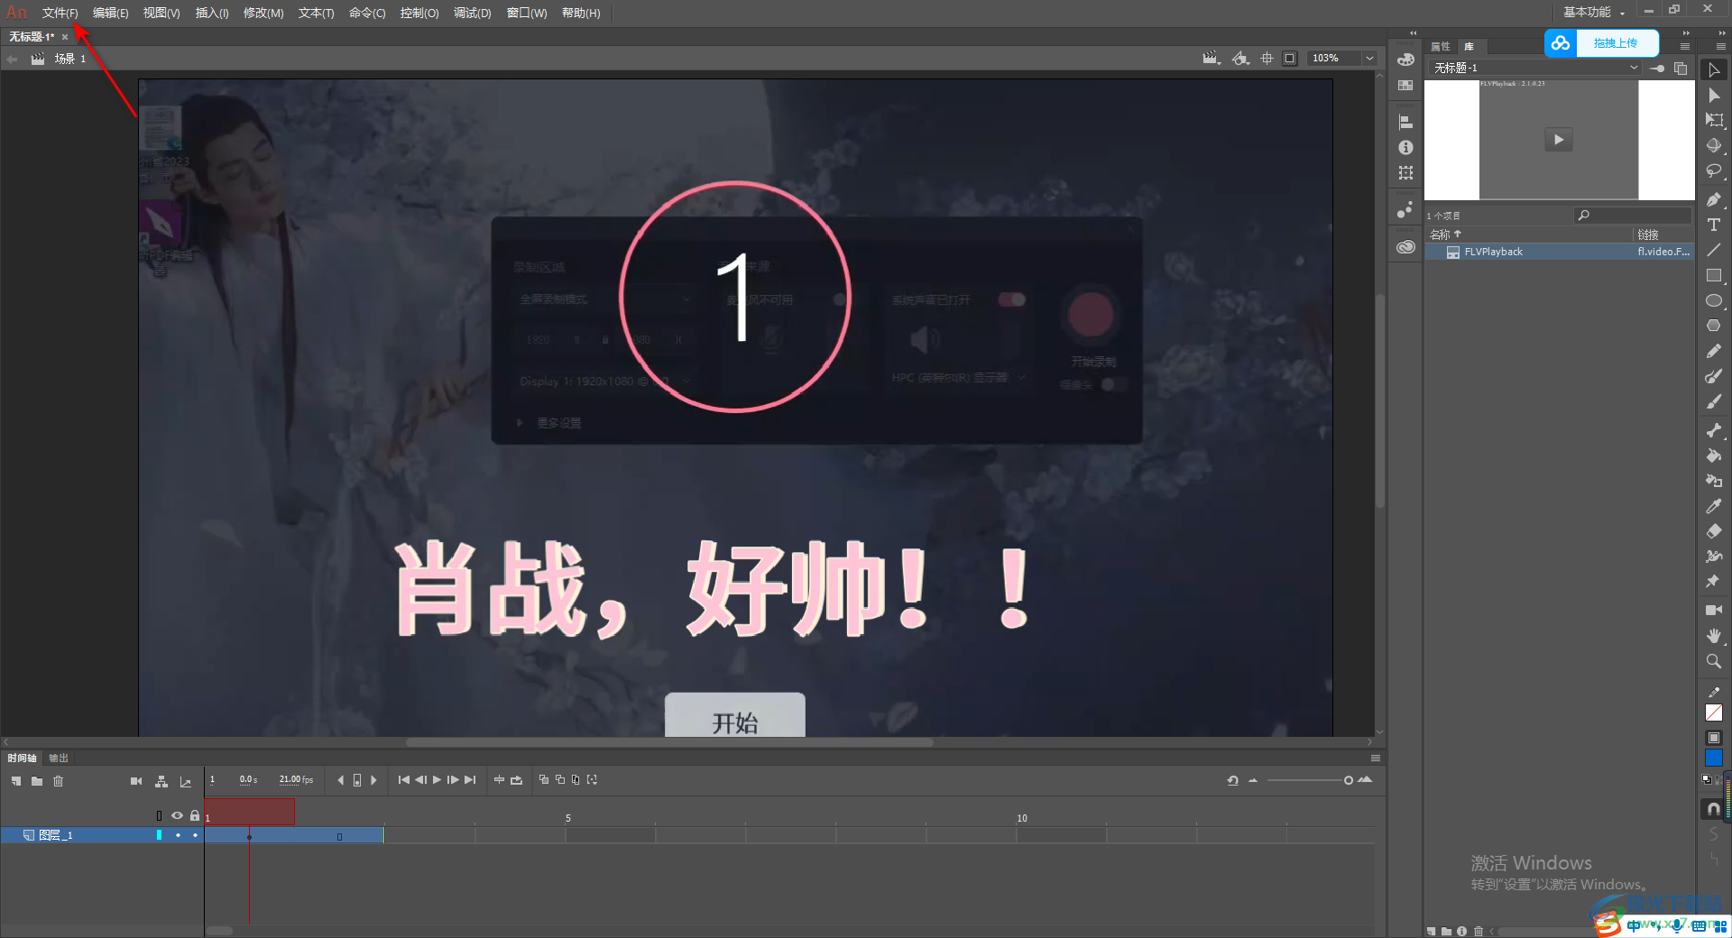Toggle 图层_1 outline color box
Screen dimensions: 1732x938
pyautogui.click(x=159, y=835)
